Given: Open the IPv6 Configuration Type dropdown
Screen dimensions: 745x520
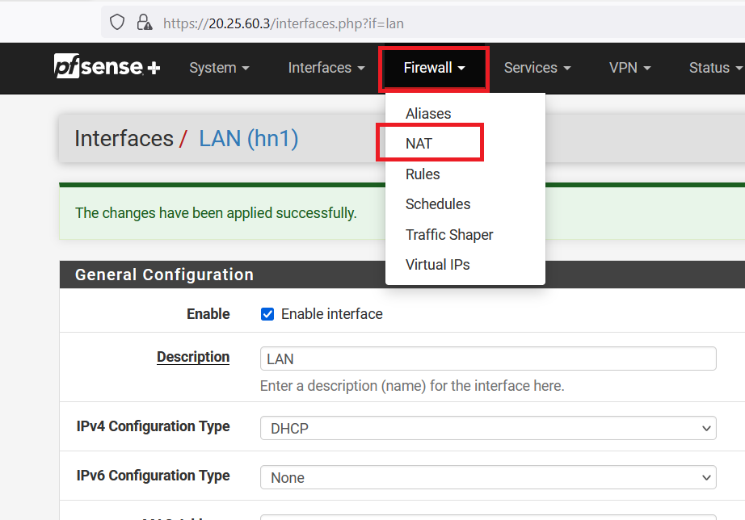Looking at the screenshot, I should pyautogui.click(x=488, y=477).
